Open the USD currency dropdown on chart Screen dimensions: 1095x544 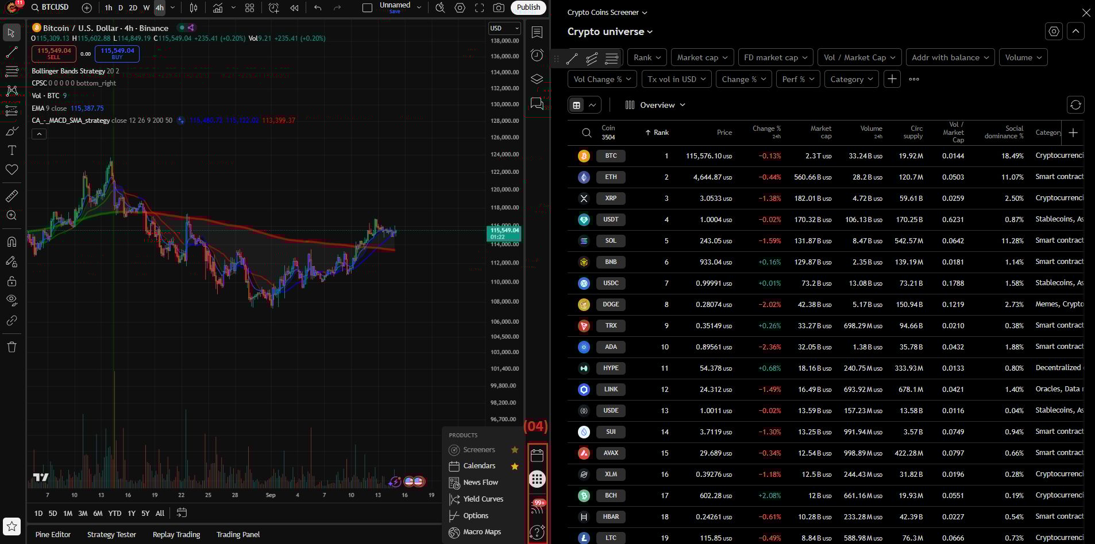pos(504,28)
